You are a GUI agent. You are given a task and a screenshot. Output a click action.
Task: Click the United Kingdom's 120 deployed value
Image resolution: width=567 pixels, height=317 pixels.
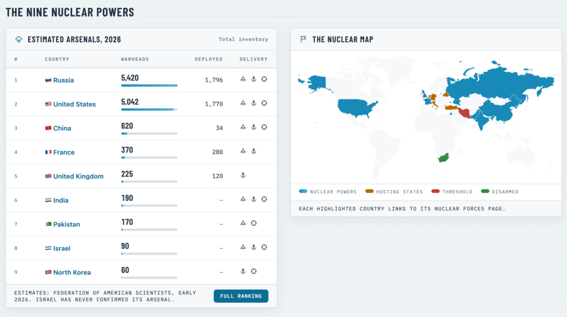click(x=217, y=176)
